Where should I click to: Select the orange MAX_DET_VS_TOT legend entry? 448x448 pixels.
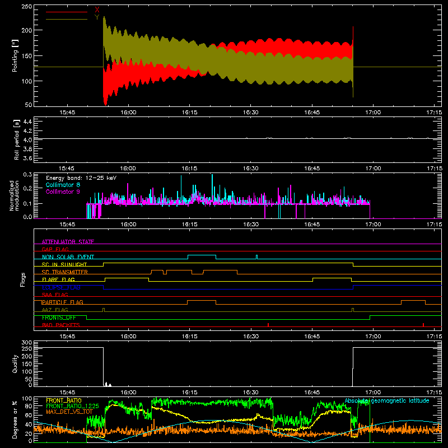click(x=69, y=412)
